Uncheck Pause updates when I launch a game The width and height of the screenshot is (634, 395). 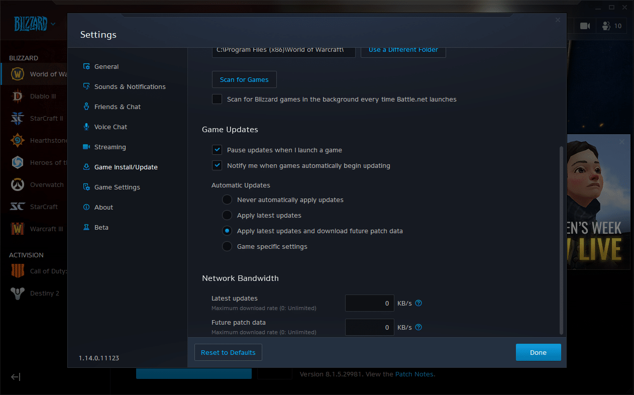[x=217, y=150]
